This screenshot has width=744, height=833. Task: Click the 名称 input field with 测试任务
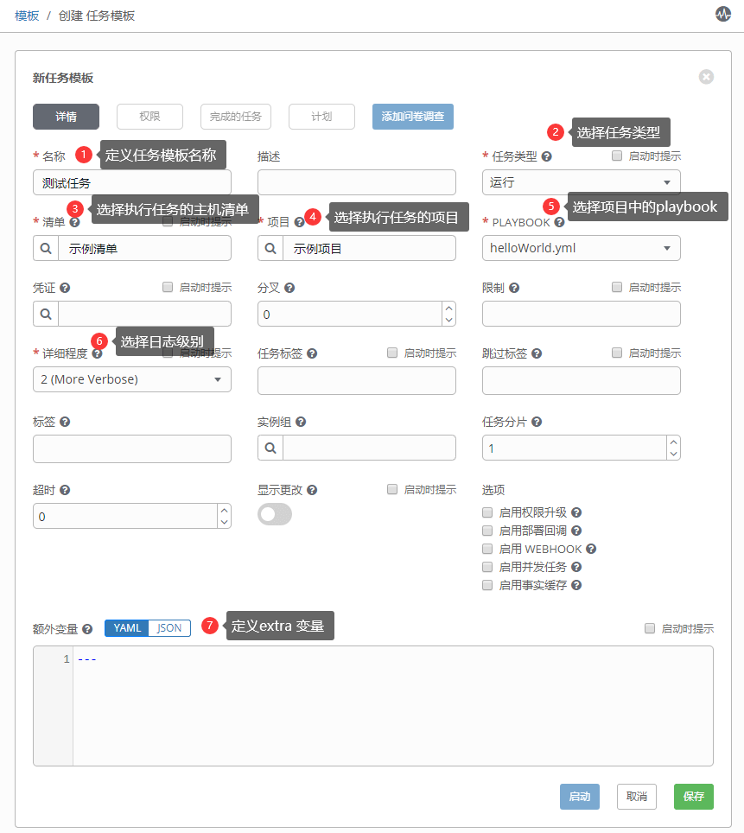coord(131,182)
